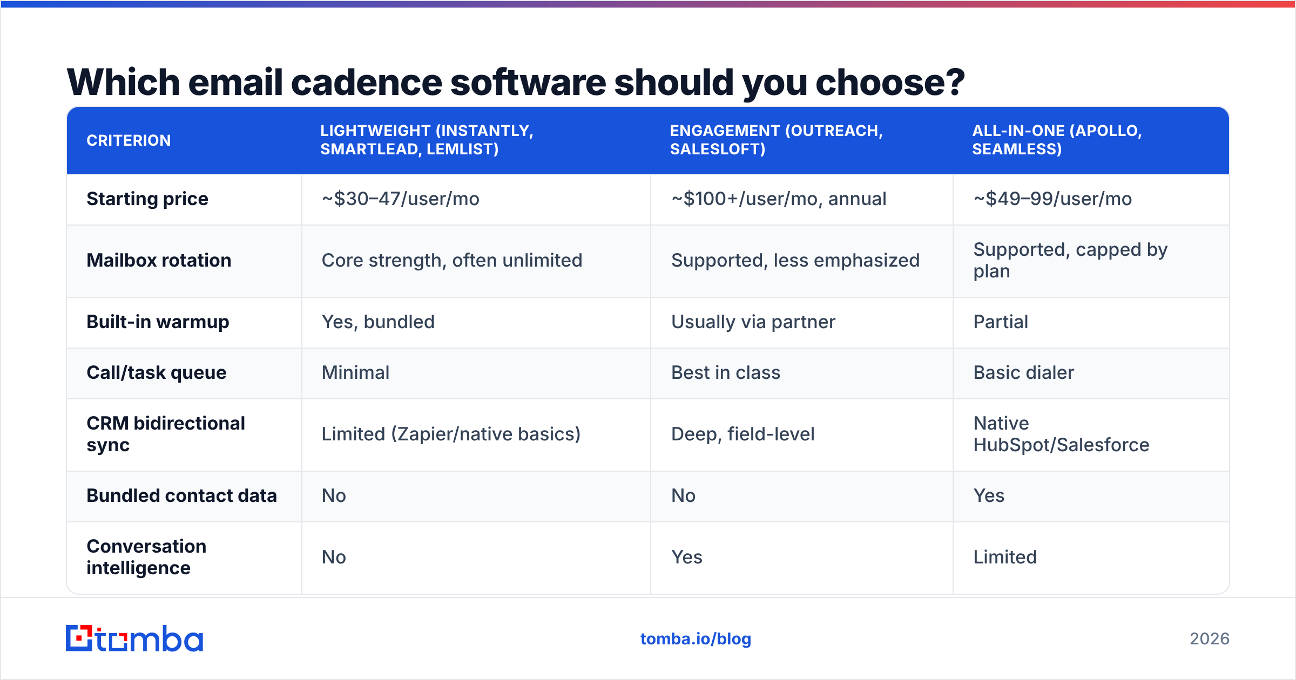This screenshot has width=1296, height=680.
Task: Select the 'Starting price' row label
Action: point(147,199)
